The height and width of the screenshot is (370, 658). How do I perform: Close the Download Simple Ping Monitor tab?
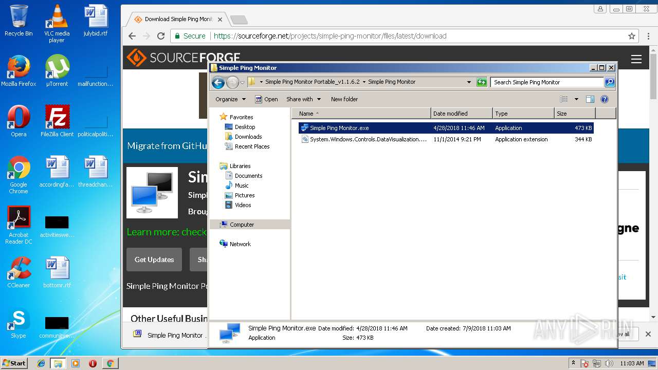[220, 20]
